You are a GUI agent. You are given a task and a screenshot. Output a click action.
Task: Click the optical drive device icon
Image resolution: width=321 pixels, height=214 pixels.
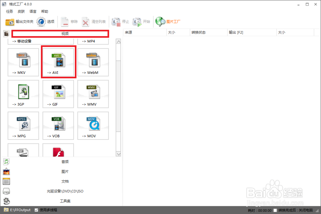click(x=6, y=191)
